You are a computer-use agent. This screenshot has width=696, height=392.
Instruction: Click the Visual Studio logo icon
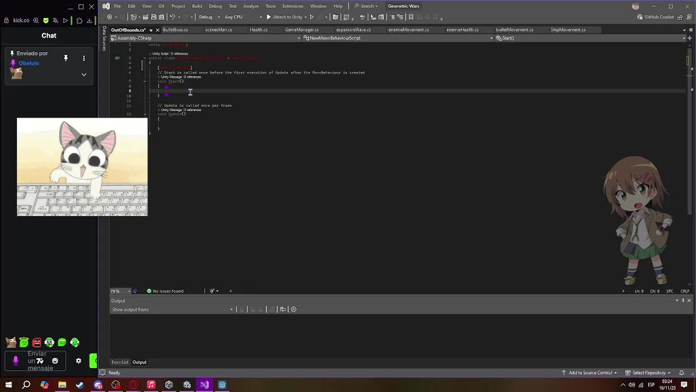pyautogui.click(x=106, y=6)
